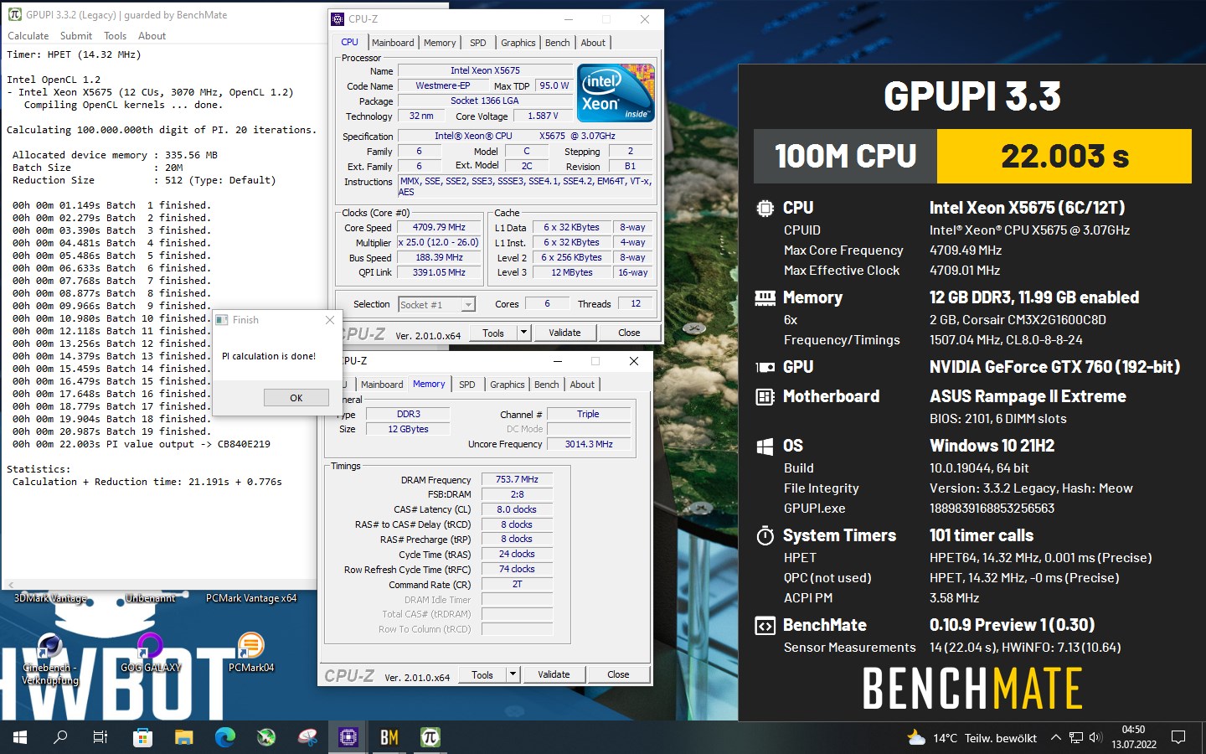Open the Windows Start menu
The width and height of the screenshot is (1206, 754).
(19, 737)
